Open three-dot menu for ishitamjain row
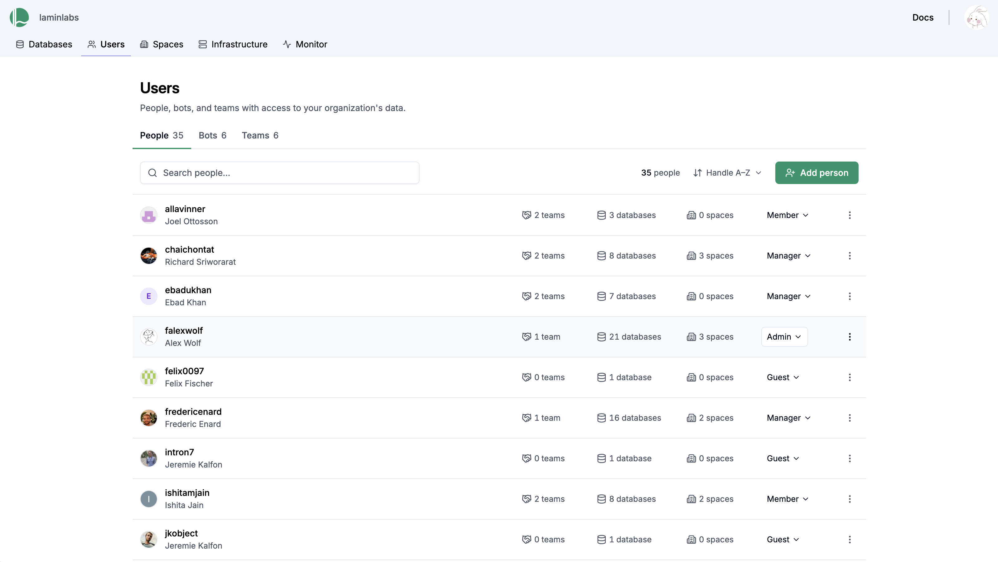 [x=850, y=499]
